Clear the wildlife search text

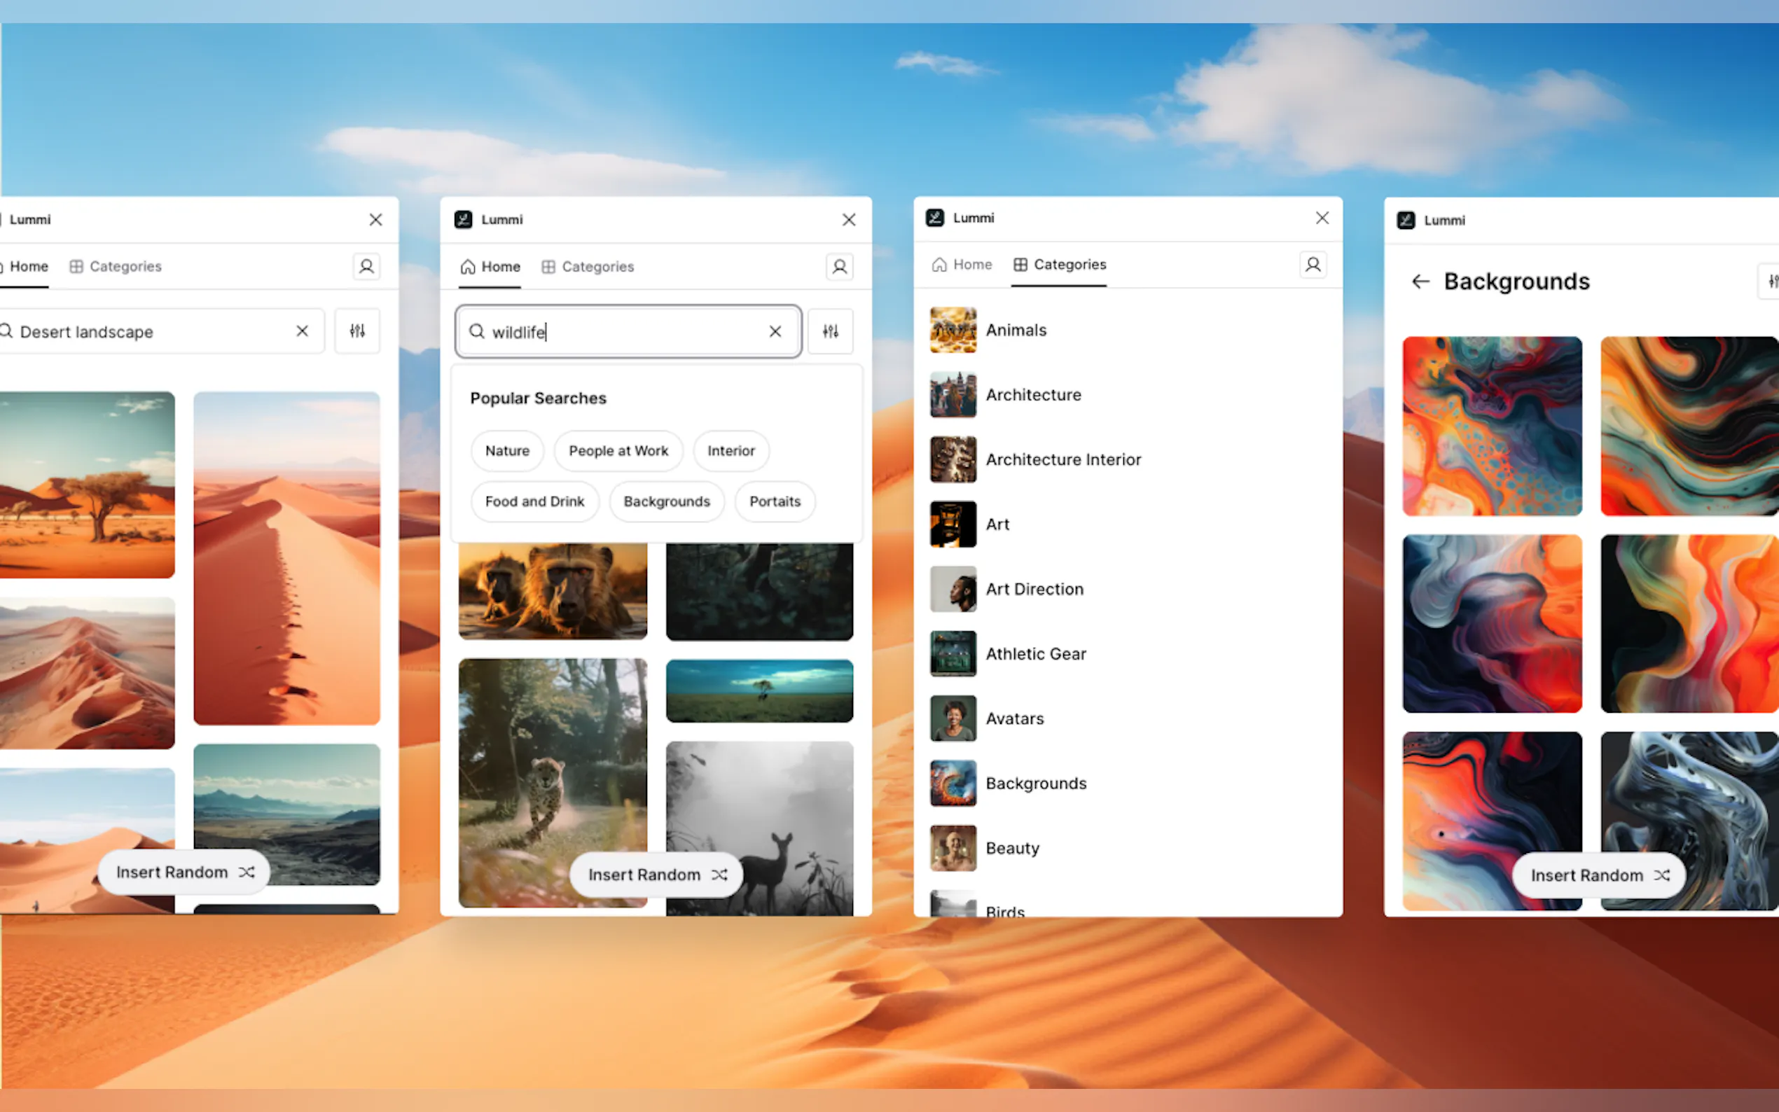[x=775, y=332]
